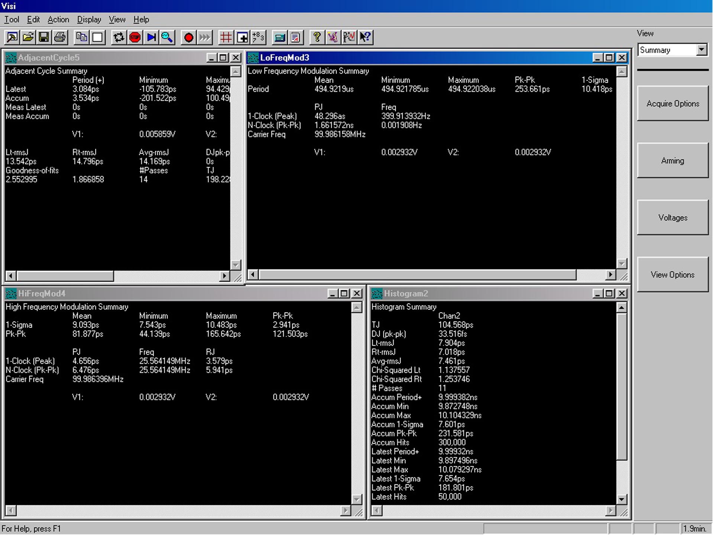713x535 pixels.
Task: Click the person with waveform icon
Action: (x=349, y=37)
